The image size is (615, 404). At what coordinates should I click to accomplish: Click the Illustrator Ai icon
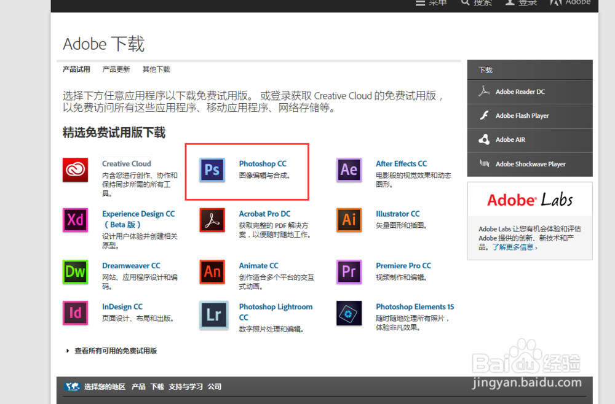349,220
